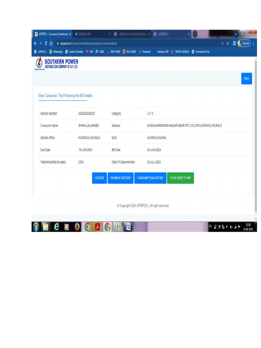Open the Paused profile button
The width and height of the screenshot is (261, 348).
(244, 43)
